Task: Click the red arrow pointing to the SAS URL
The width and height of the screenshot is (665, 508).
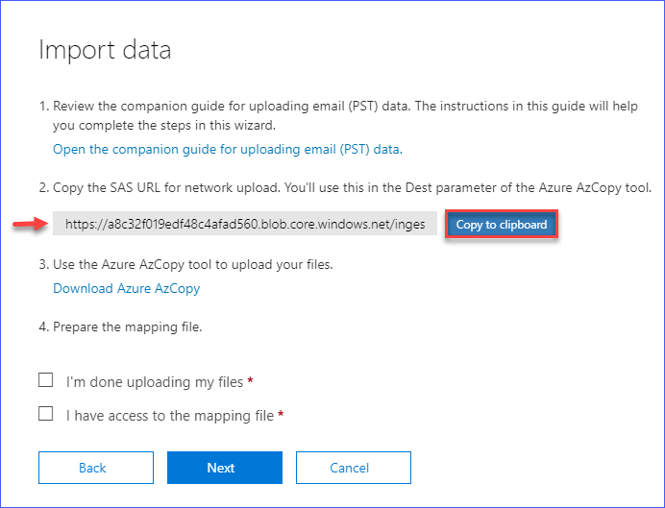Action: 31,224
